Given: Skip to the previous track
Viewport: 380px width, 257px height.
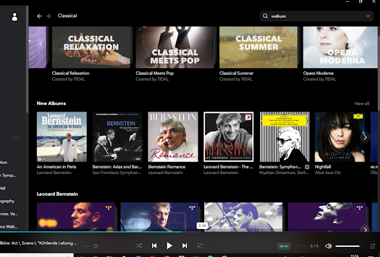Looking at the screenshot, I should [154, 246].
